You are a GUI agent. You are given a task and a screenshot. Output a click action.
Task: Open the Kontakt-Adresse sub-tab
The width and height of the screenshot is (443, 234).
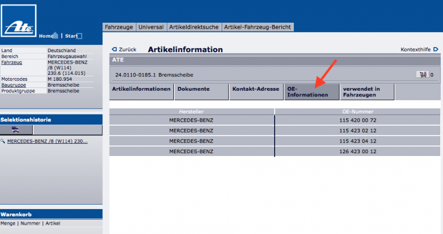[256, 90]
